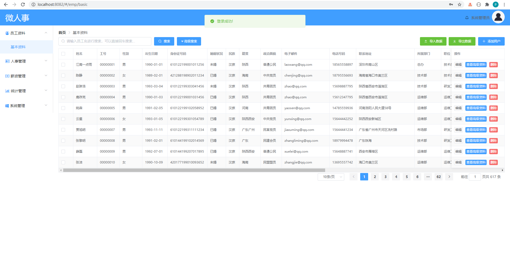Click the magnifier icon inside the search input
Screen dimensions: 510x266
click(x=63, y=41)
